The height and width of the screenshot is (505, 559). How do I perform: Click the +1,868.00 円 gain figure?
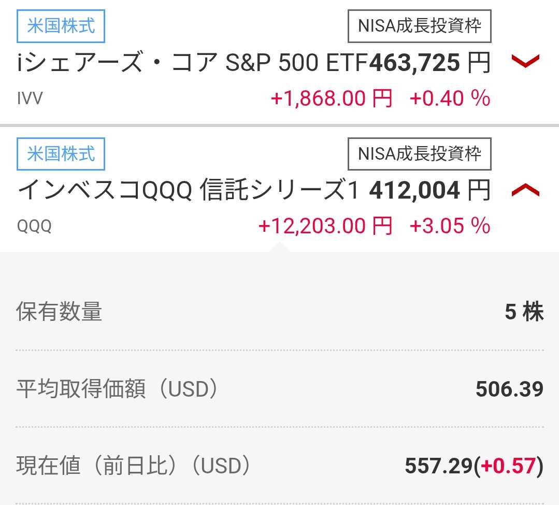pyautogui.click(x=332, y=98)
